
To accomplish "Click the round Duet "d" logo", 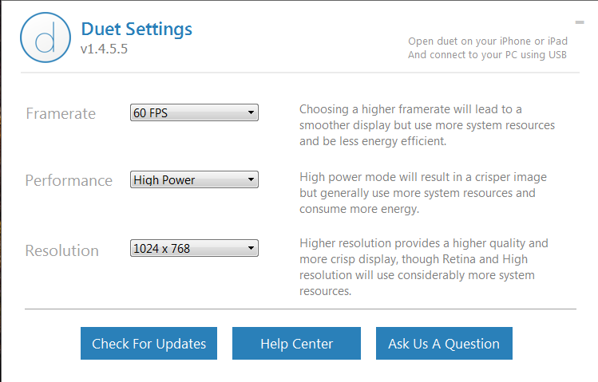I will [x=46, y=37].
